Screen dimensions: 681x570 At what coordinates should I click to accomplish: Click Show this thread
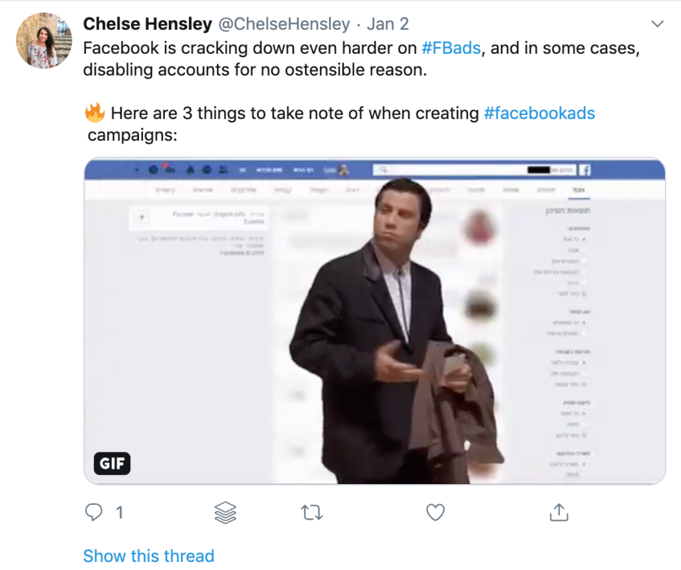click(148, 555)
